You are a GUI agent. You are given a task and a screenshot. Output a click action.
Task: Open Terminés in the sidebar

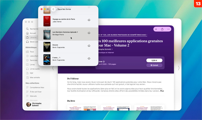pos(32,60)
